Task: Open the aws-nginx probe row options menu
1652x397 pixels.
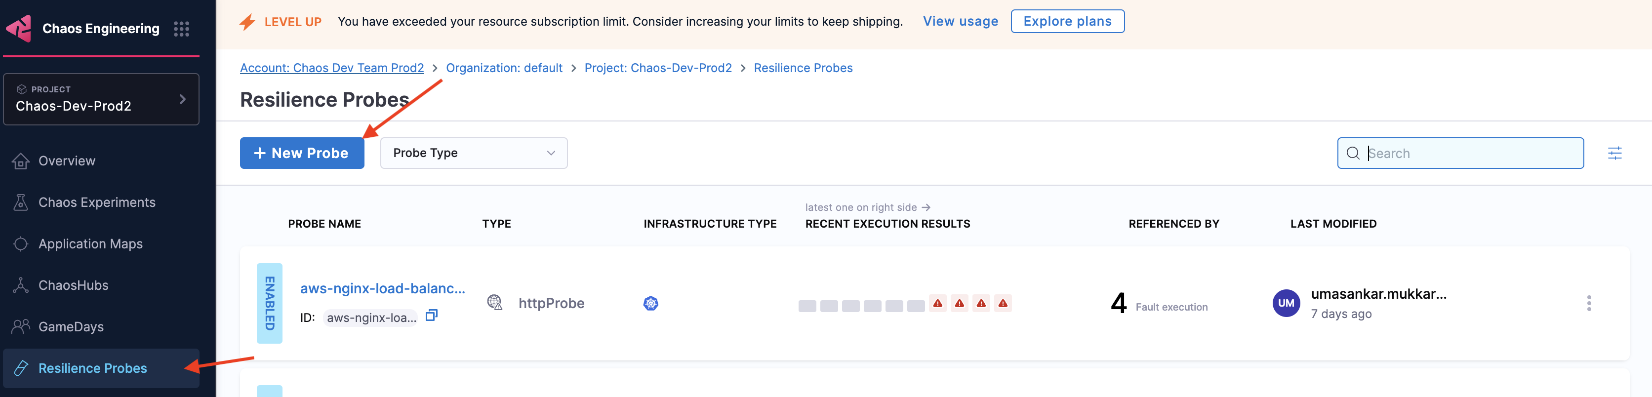Action: (1588, 303)
